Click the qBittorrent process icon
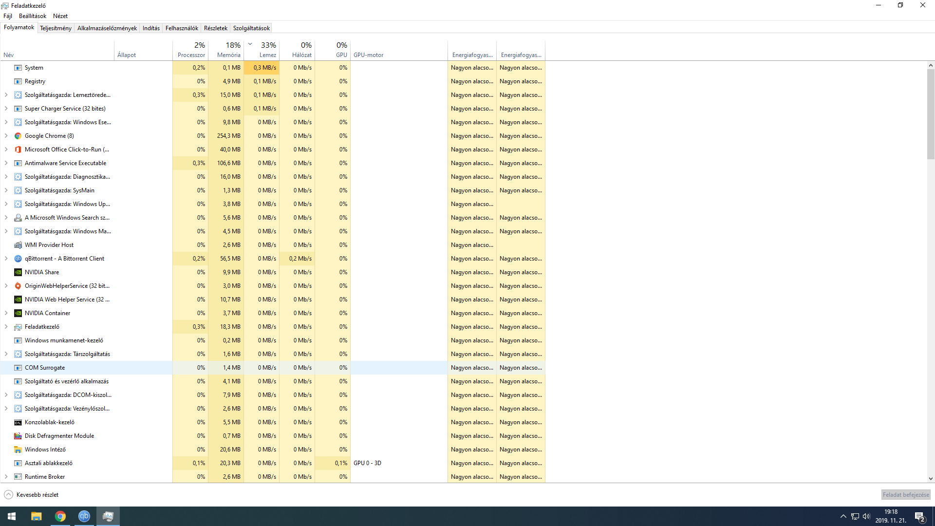 point(18,259)
